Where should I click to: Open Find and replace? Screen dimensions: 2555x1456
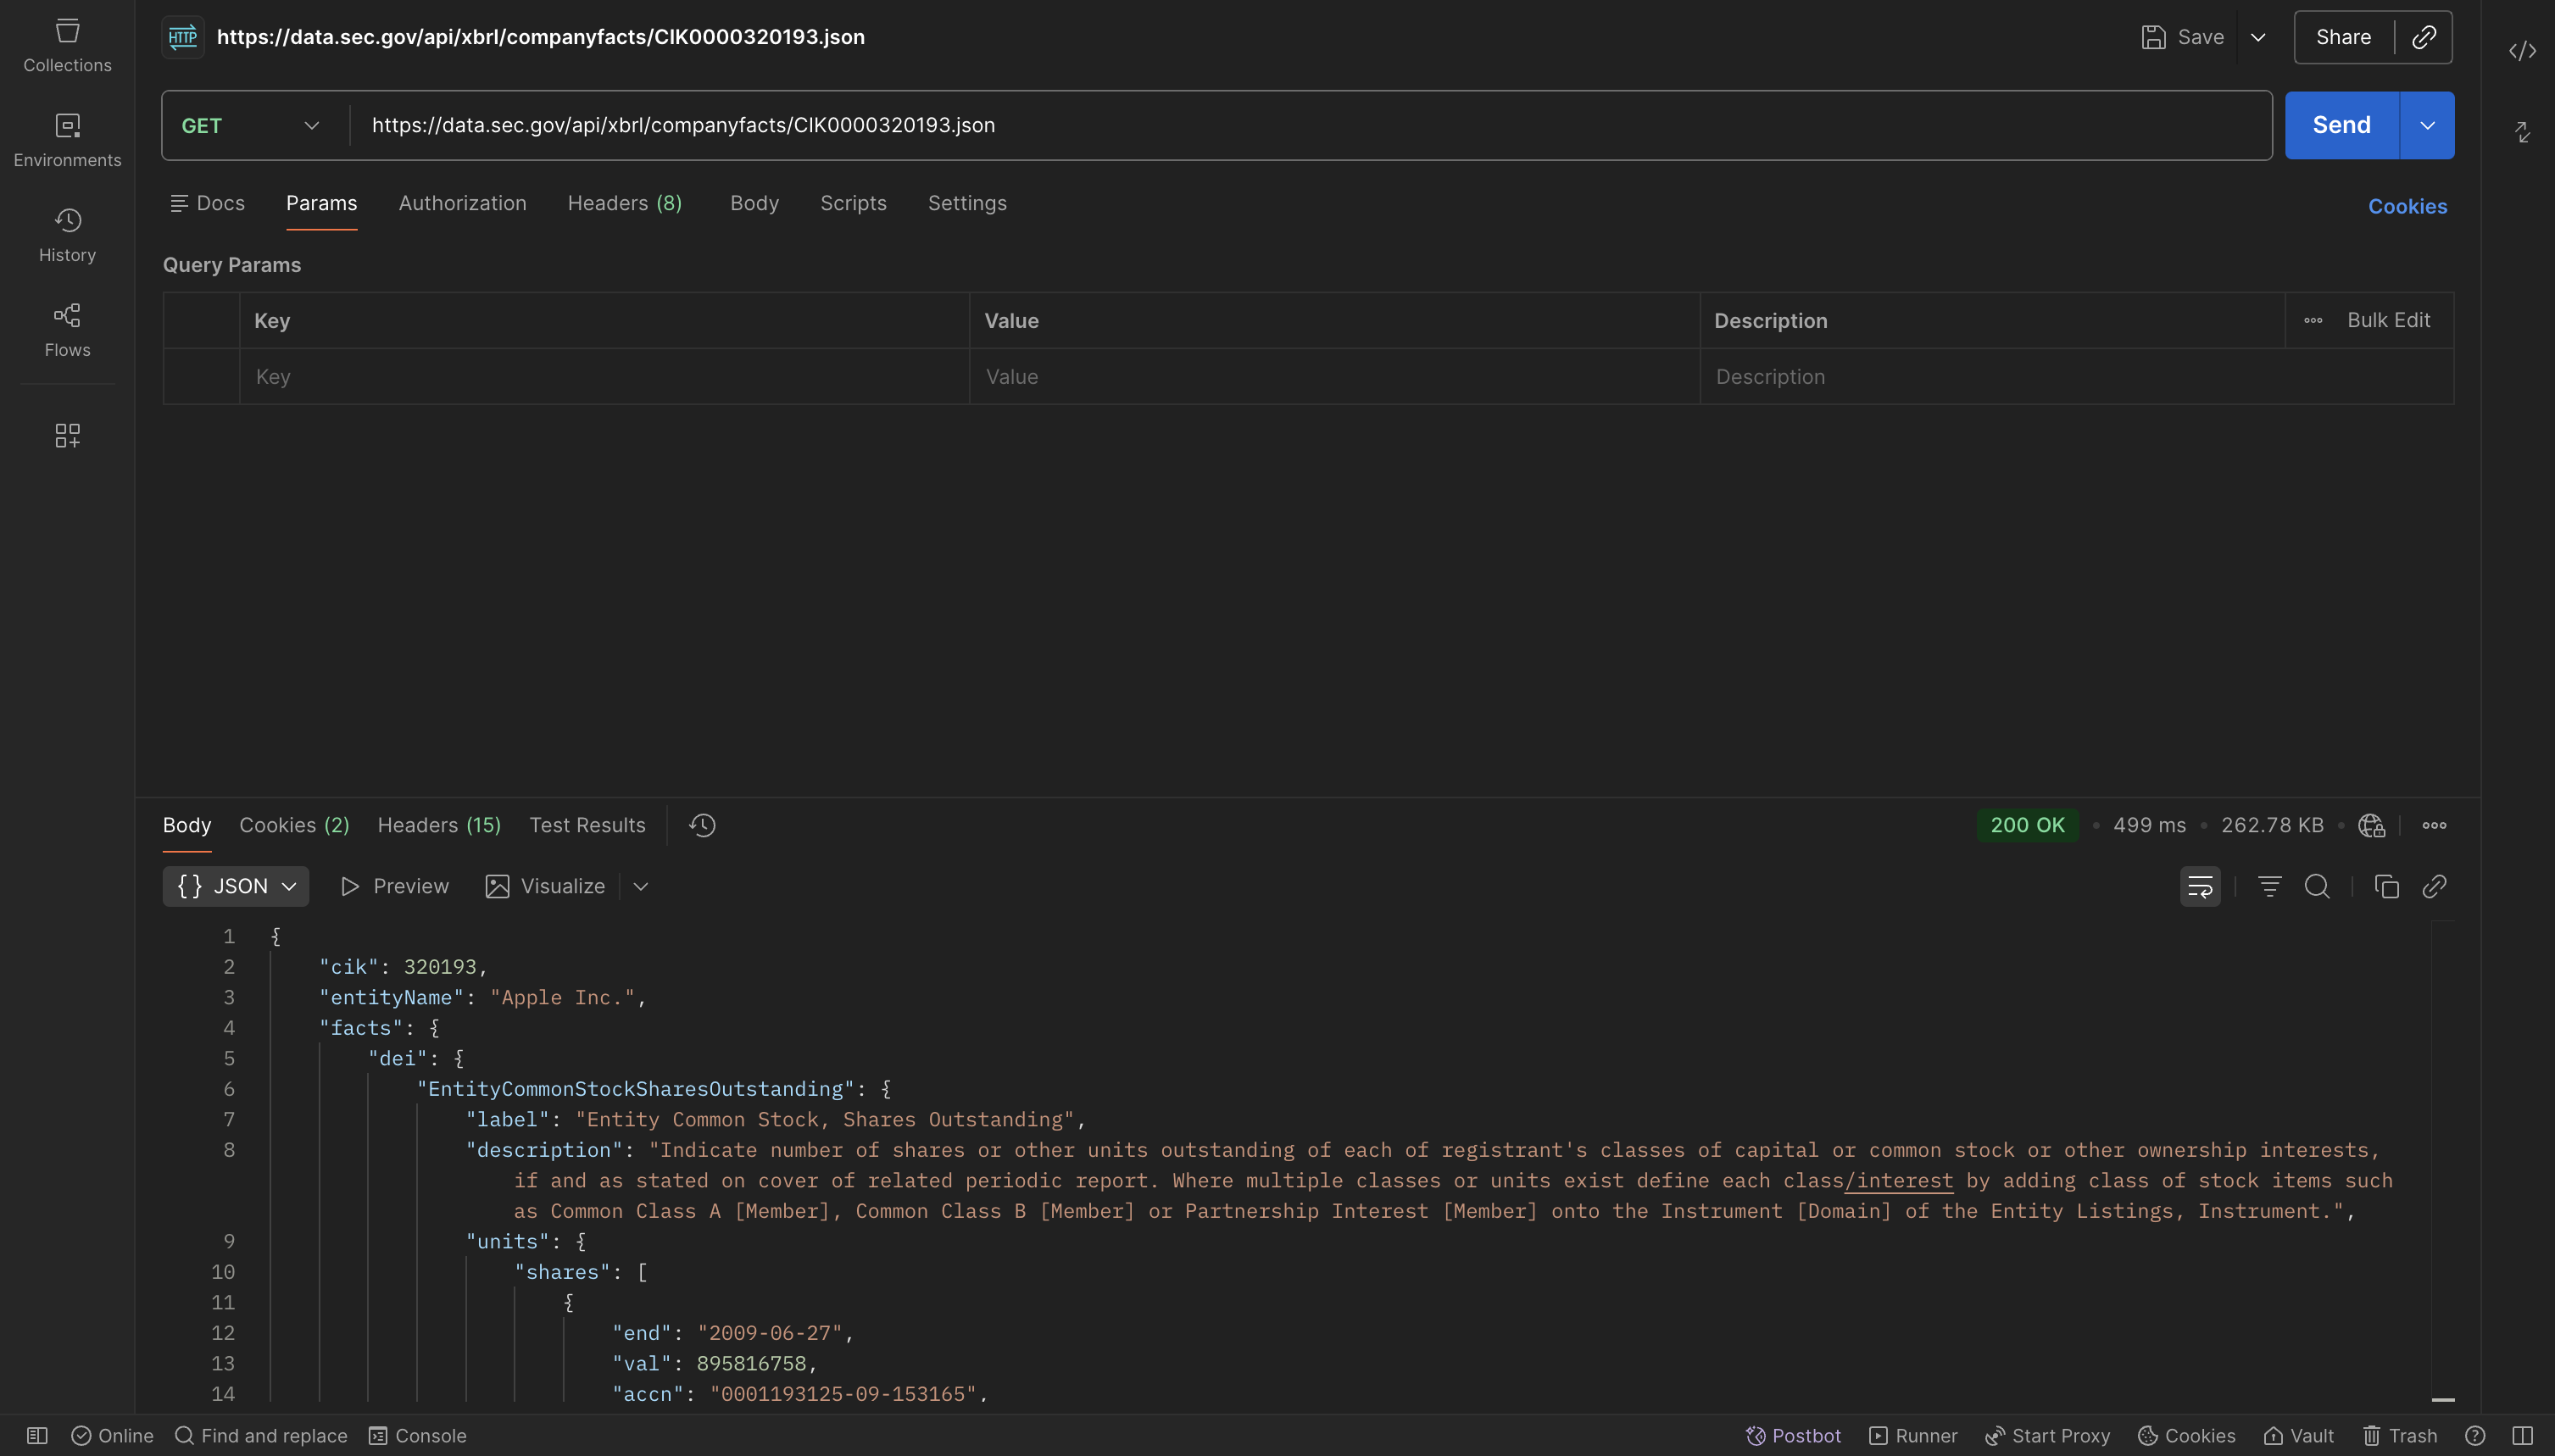261,1435
